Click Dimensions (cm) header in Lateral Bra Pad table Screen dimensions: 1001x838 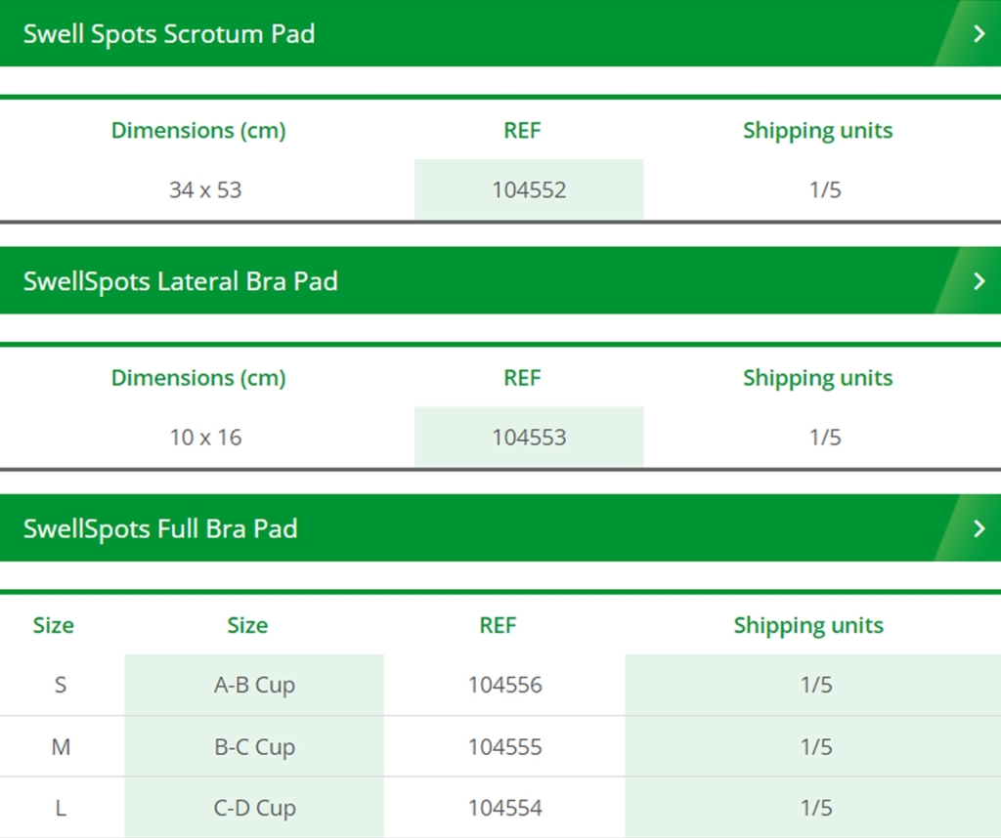point(198,378)
